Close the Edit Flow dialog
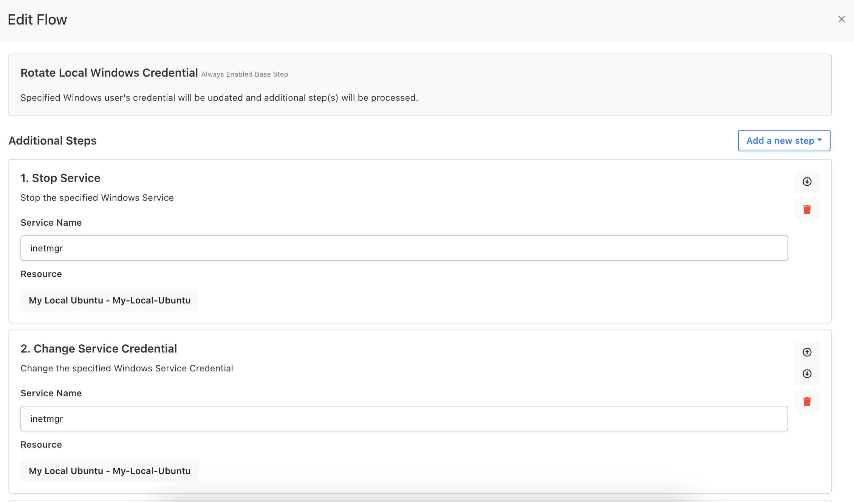Screen dimensions: 854x502 point(841,19)
